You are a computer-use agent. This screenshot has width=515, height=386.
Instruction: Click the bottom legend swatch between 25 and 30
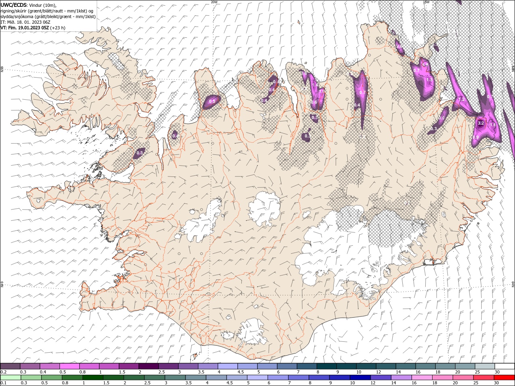click(484, 378)
